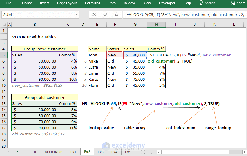Image resolution: width=247 pixels, height=156 pixels.
Task: Expand the Name Box dropdown arrow
Action: pyautogui.click(x=76, y=14)
